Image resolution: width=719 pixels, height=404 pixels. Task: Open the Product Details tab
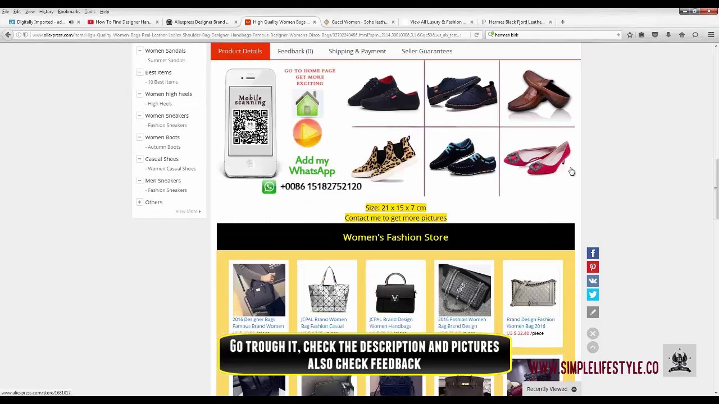point(240,51)
